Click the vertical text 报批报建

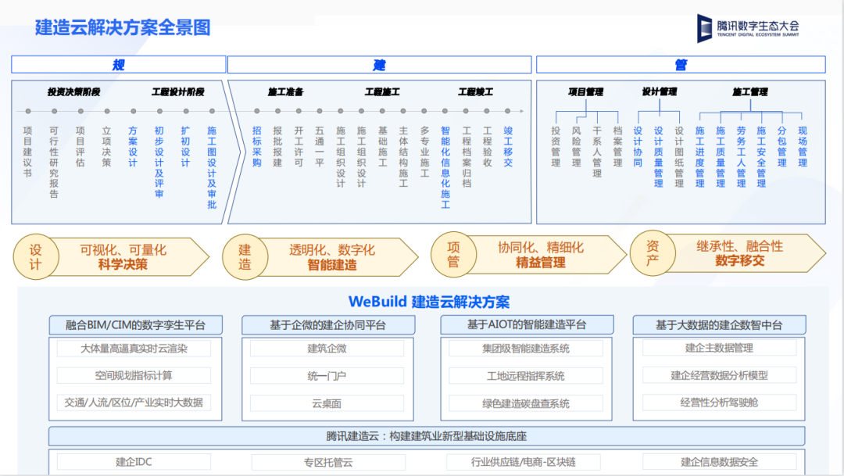[277, 146]
